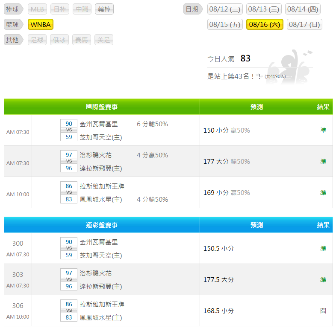Click the 囧 result for game 306
Screen dimensions: 336x328
[x=323, y=311]
